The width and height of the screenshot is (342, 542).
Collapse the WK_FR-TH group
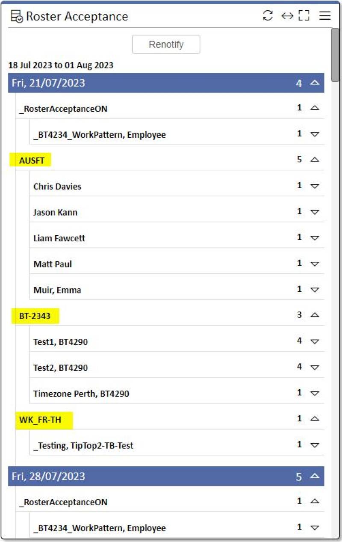pos(315,419)
